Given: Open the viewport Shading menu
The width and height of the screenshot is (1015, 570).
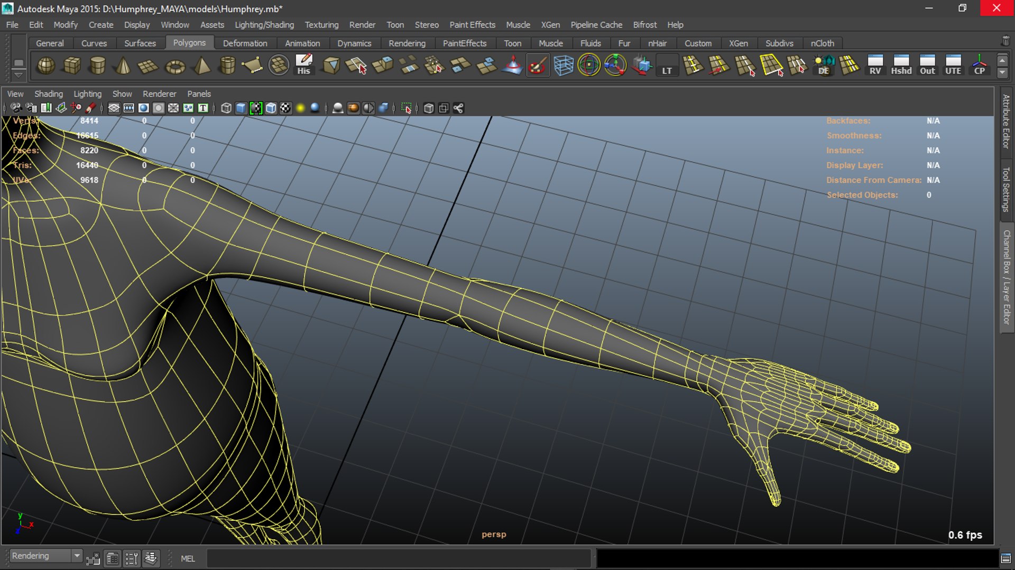Looking at the screenshot, I should pyautogui.click(x=49, y=94).
